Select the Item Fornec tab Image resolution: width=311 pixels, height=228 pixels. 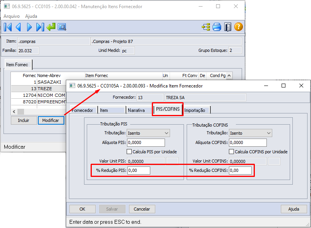click(x=18, y=65)
